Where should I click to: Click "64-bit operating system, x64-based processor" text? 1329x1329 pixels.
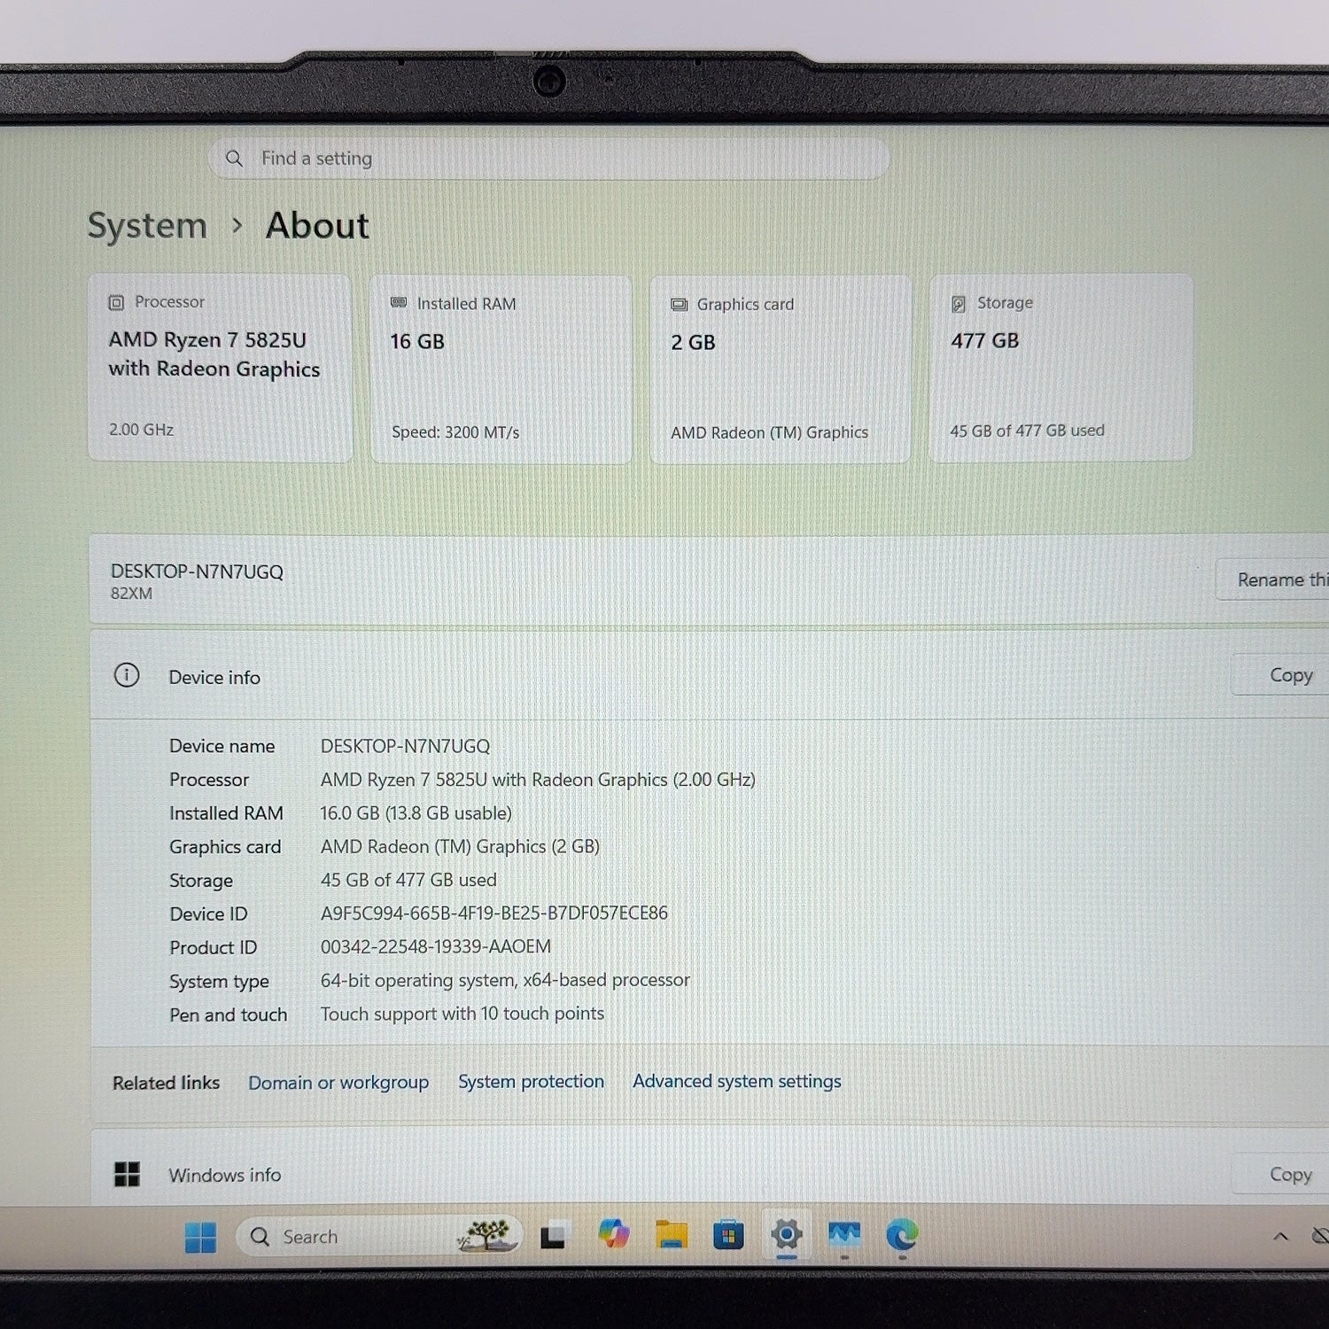[x=505, y=980]
